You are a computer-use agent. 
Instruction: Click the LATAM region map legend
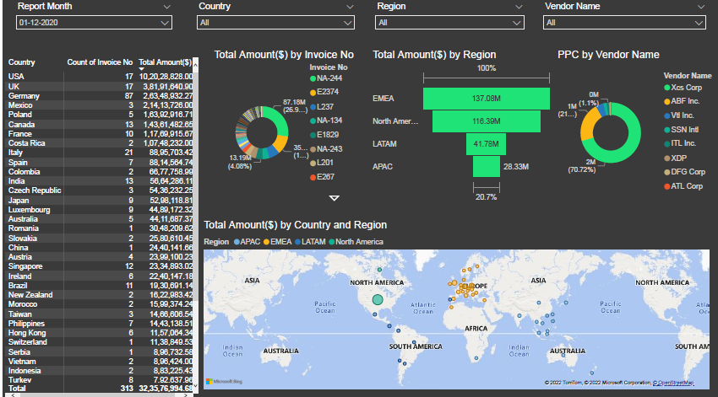pos(310,242)
